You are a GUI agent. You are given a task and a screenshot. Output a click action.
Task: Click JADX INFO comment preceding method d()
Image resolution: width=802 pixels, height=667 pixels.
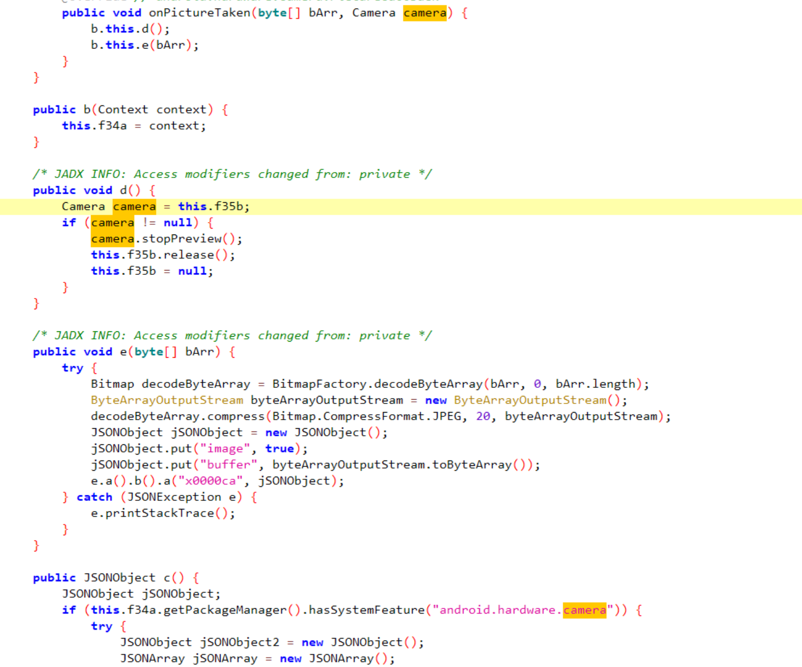[232, 174]
